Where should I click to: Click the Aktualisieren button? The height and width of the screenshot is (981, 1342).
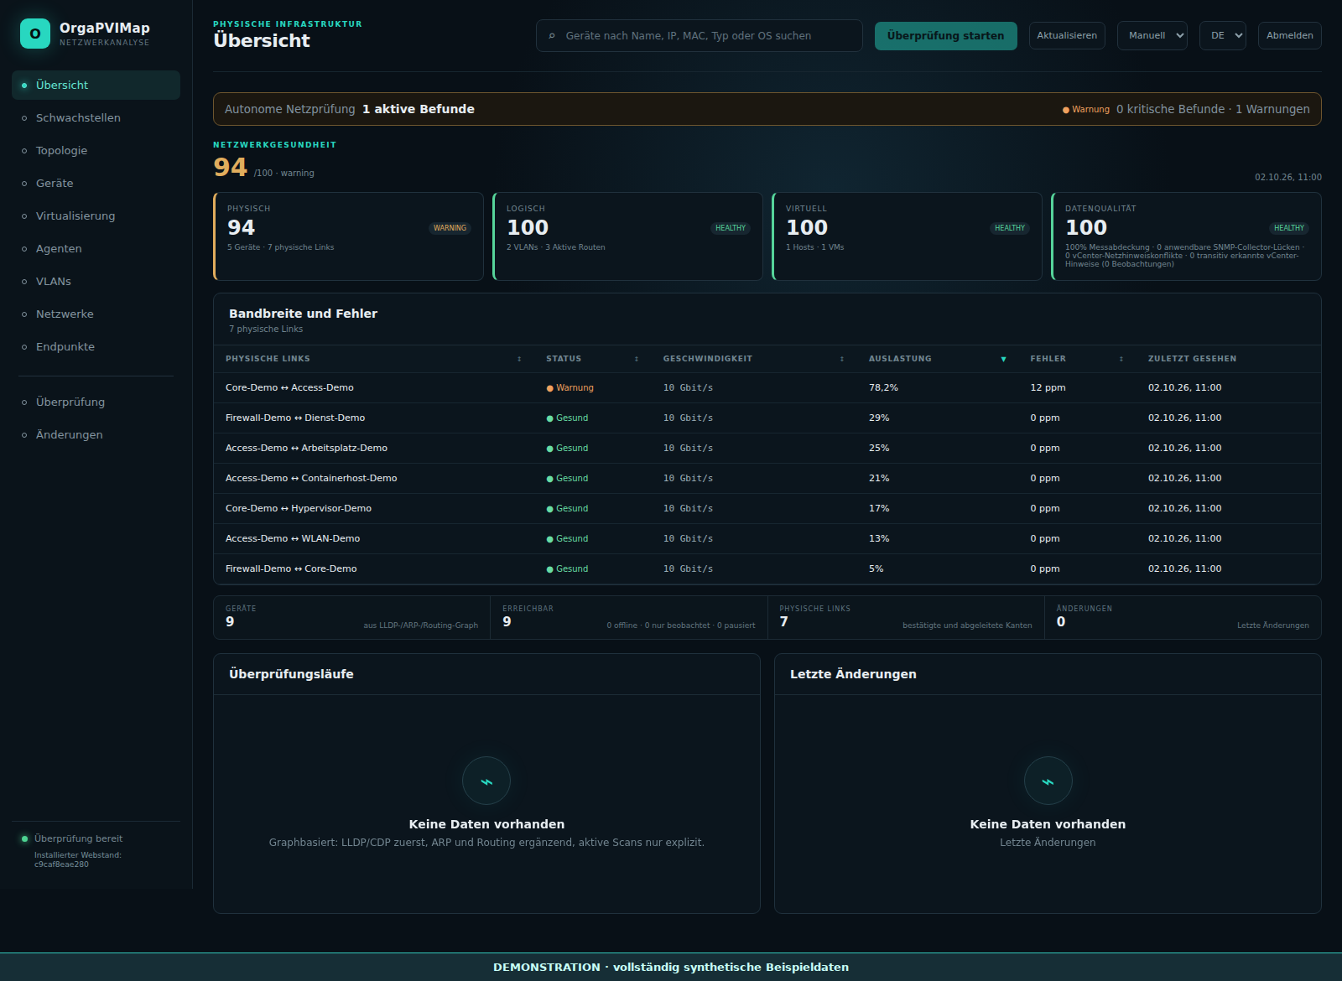pyautogui.click(x=1067, y=36)
